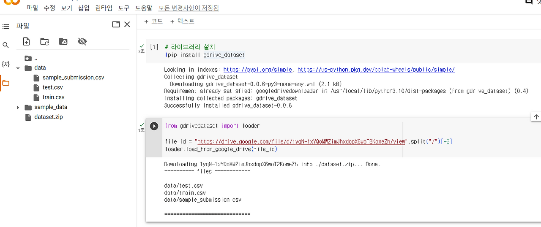Open the variables {x} sidebar icon
The image size is (541, 227).
tap(5, 64)
